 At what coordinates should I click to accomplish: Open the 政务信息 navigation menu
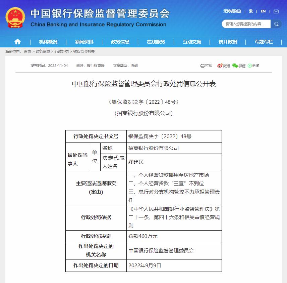(120, 42)
